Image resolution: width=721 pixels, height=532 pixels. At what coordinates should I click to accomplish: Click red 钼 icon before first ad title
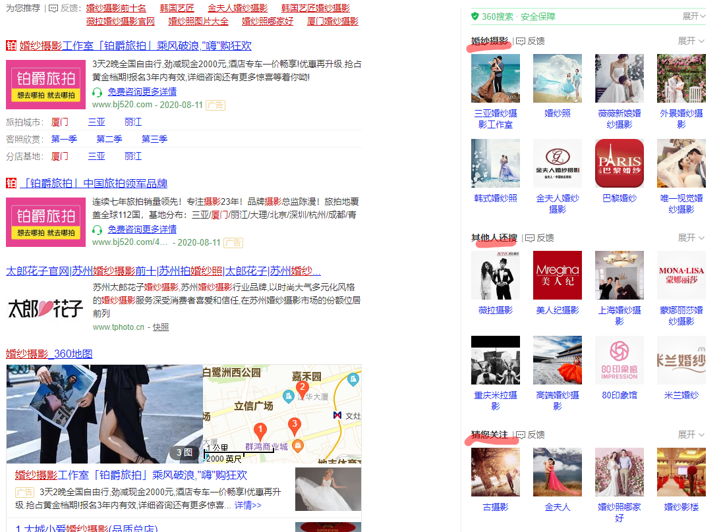click(11, 45)
